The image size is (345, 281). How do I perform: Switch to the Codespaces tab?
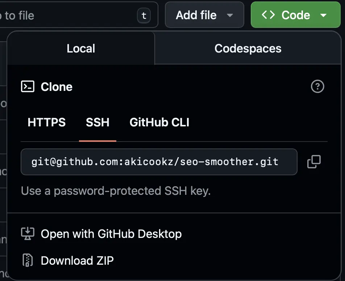coord(248,48)
